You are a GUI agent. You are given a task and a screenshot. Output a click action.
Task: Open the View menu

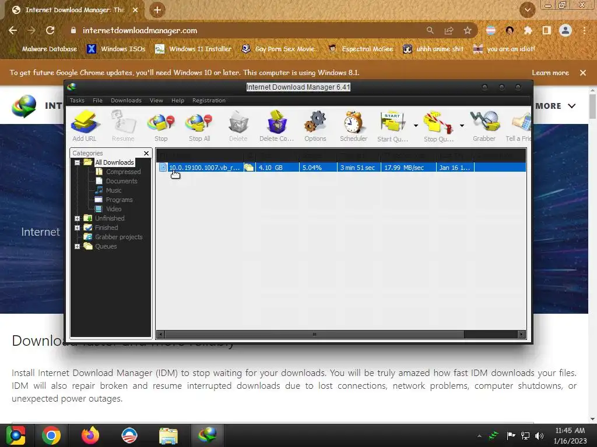coord(156,100)
